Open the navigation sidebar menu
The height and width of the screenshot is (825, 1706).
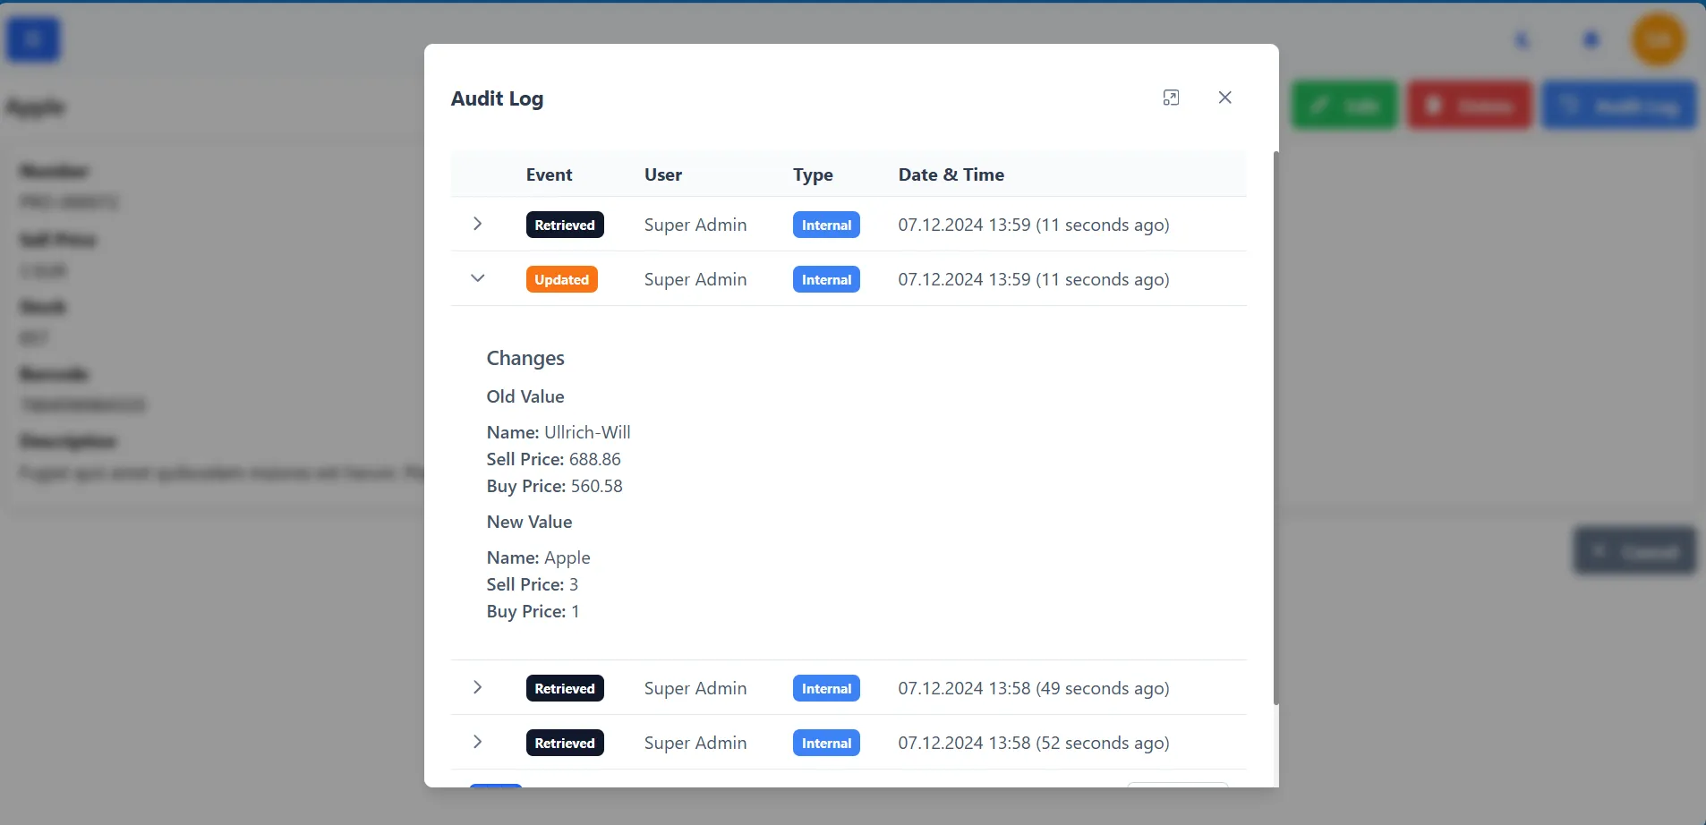tap(33, 38)
